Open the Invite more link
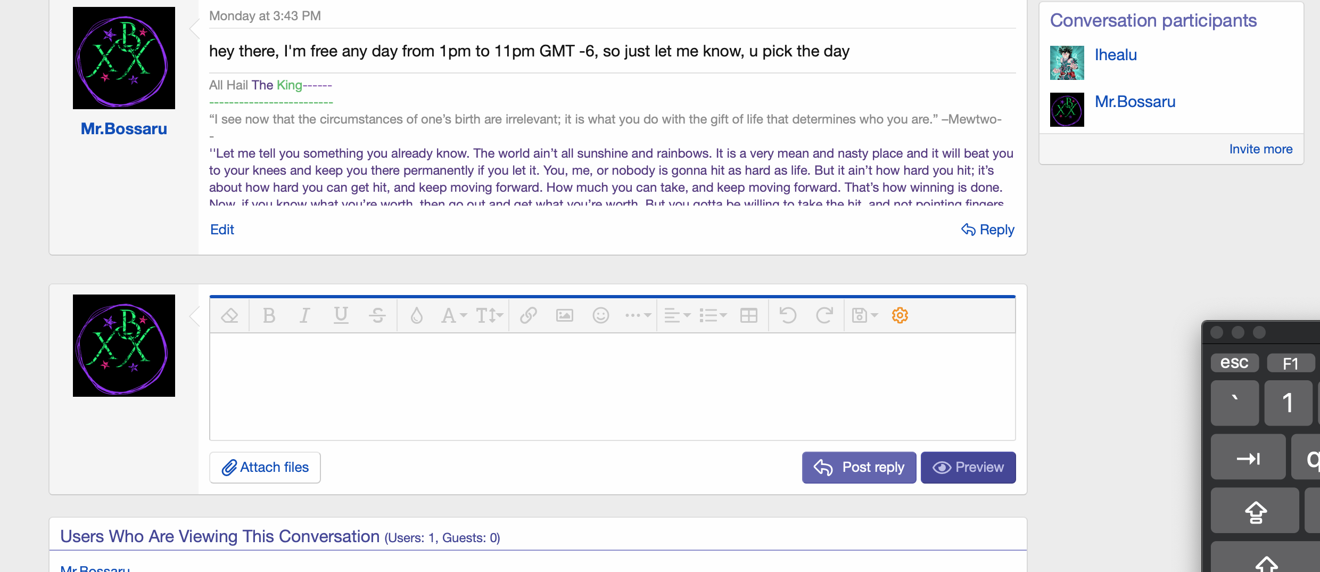 (x=1260, y=149)
